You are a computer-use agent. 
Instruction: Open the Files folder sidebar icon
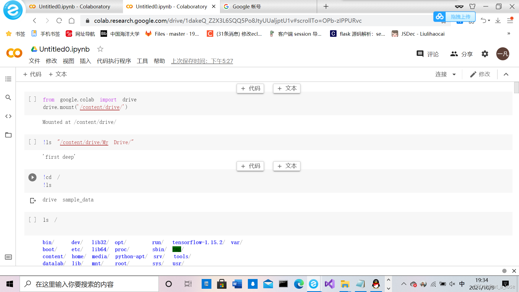[8, 135]
